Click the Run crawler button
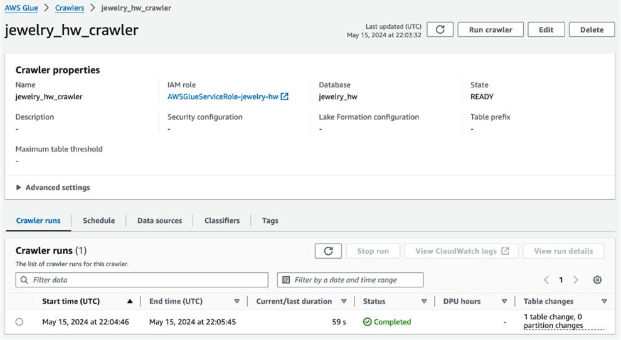Image resolution: width=621 pixels, height=340 pixels. pos(491,29)
